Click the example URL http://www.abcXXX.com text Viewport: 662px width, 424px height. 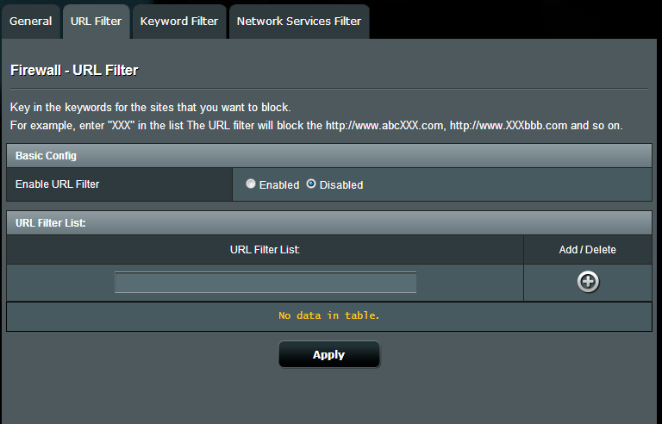[384, 126]
